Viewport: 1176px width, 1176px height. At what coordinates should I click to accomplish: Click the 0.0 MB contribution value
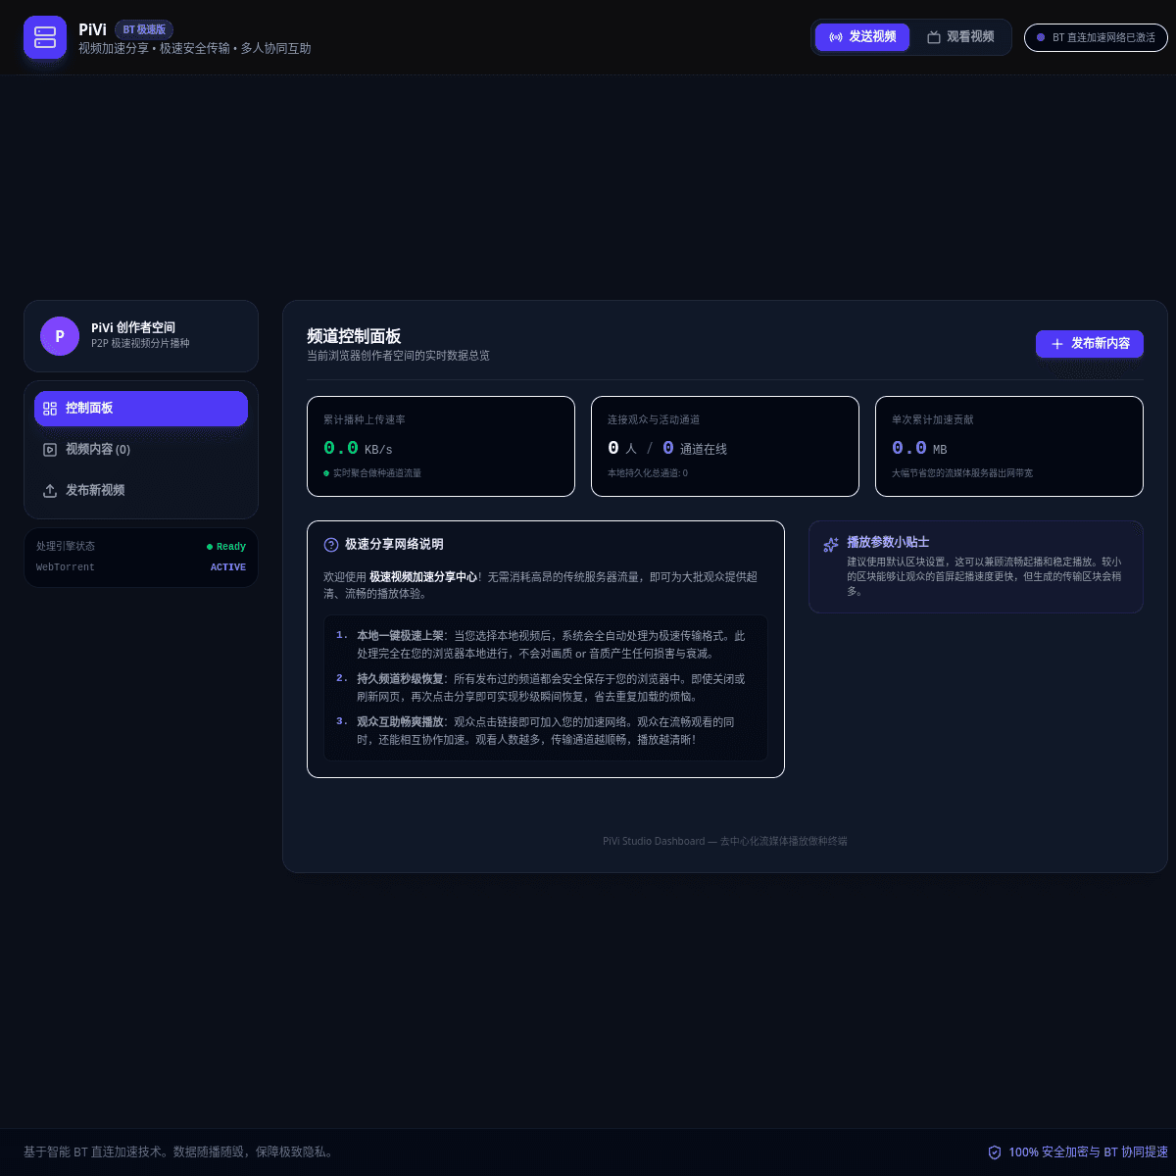click(919, 449)
